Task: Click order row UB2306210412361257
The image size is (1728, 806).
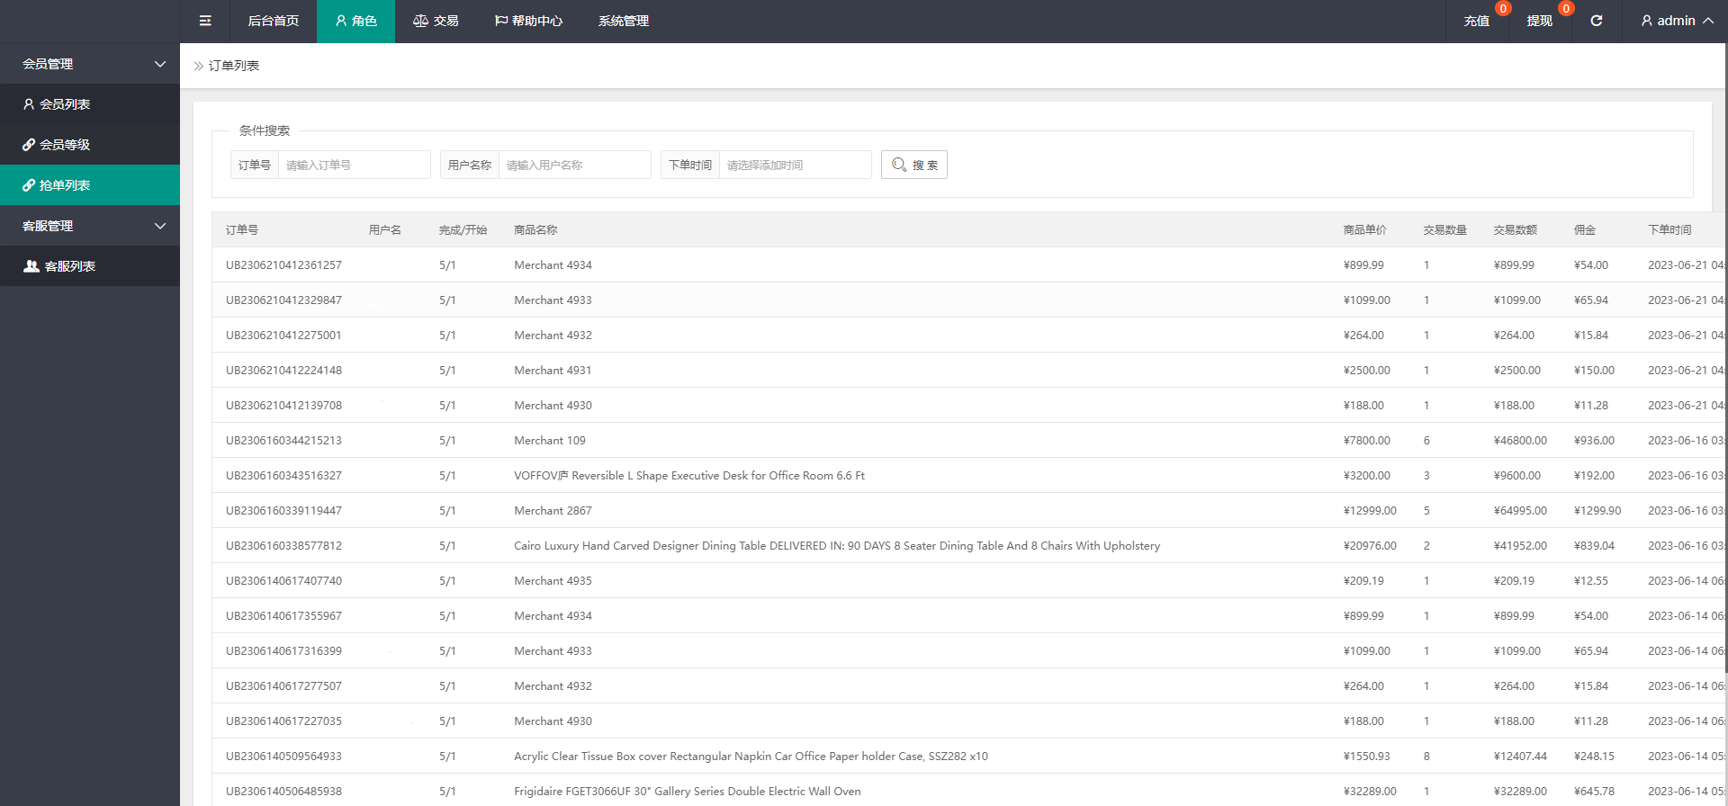Action: (283, 265)
